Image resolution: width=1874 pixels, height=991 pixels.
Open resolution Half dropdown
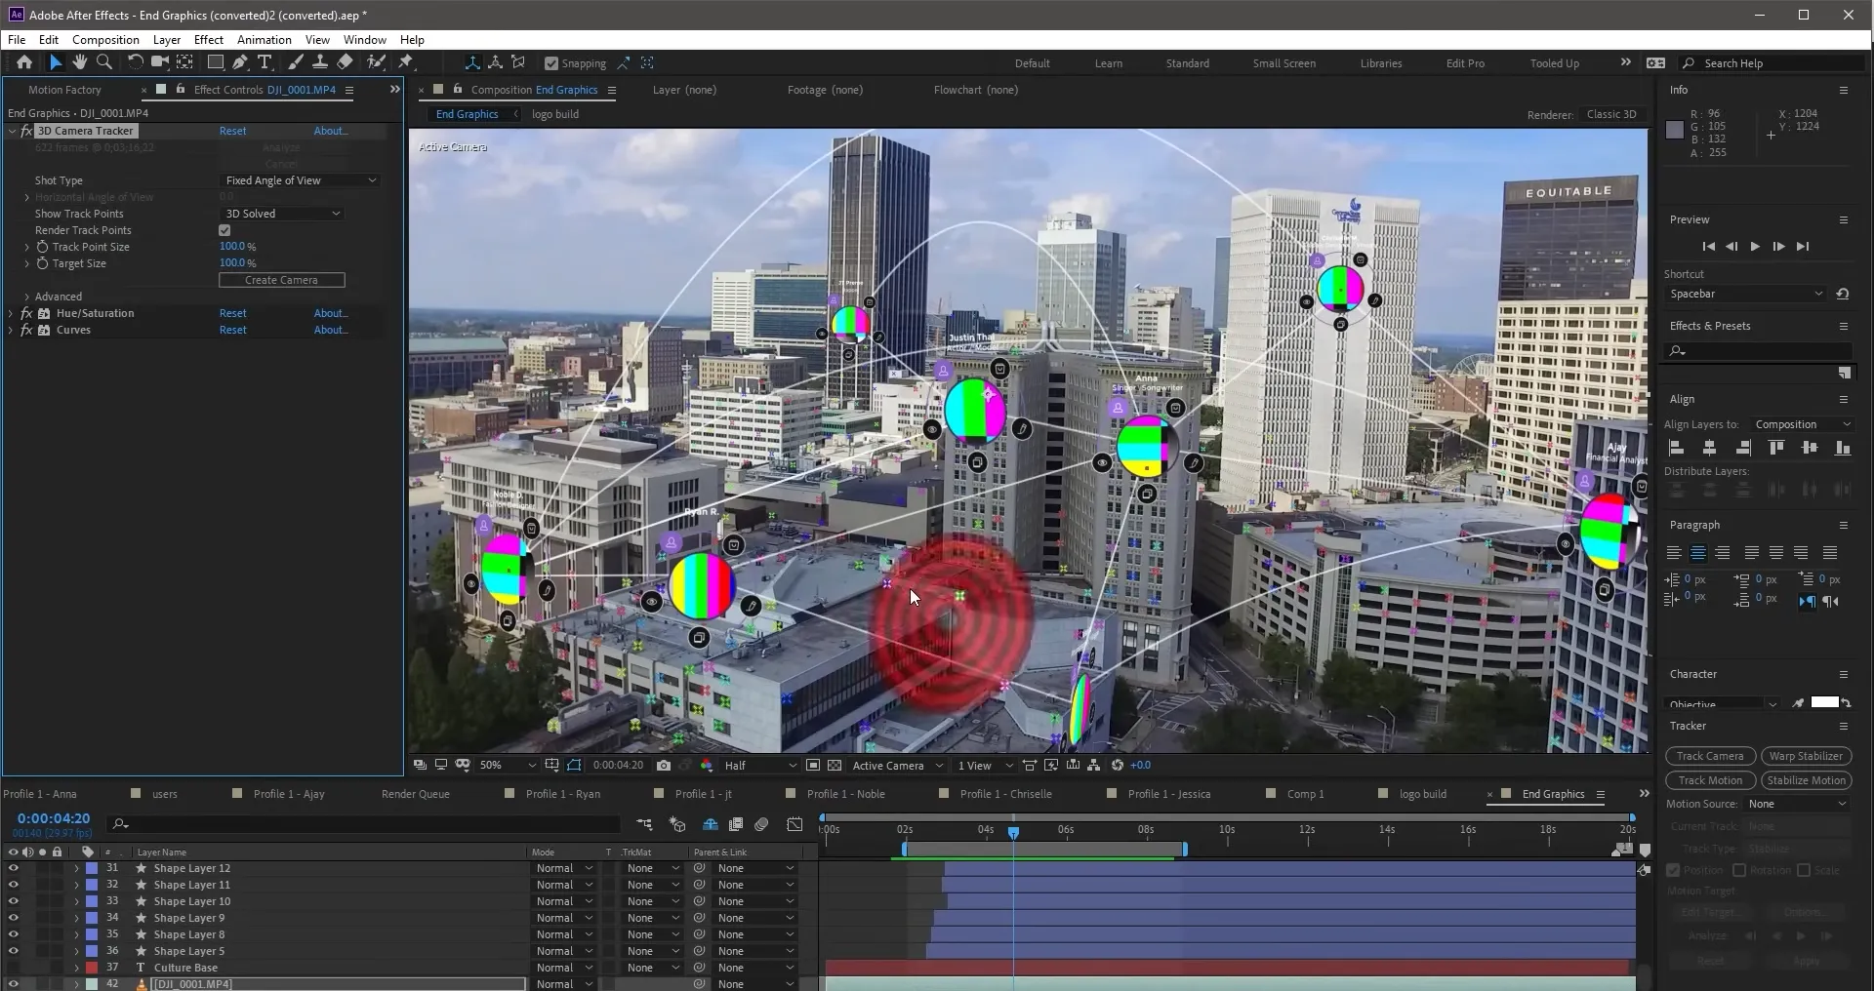tap(759, 766)
